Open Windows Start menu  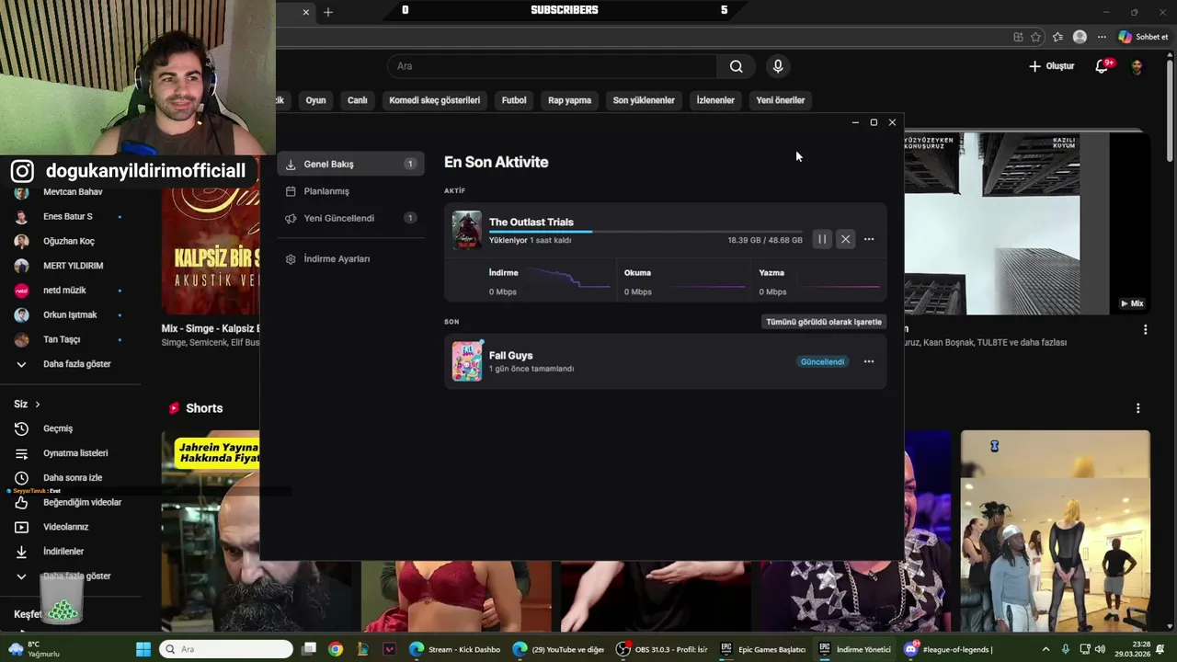[x=143, y=649]
